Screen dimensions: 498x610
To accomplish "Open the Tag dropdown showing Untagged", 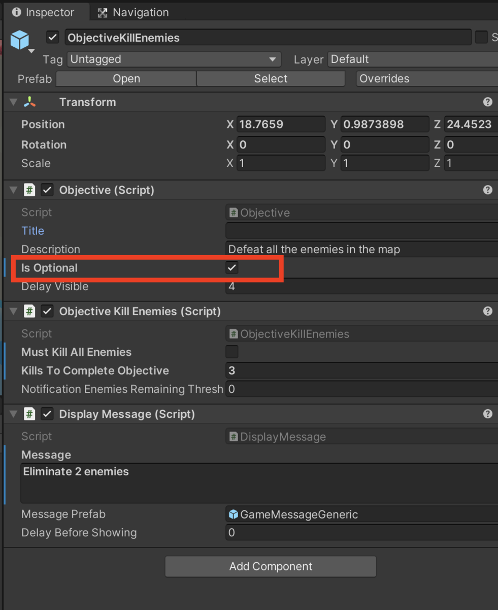I will [x=174, y=59].
